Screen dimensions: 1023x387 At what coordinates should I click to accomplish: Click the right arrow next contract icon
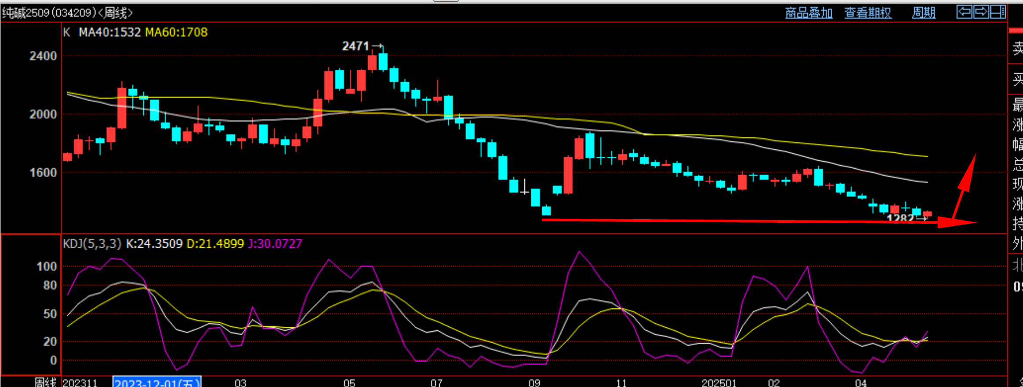981,12
